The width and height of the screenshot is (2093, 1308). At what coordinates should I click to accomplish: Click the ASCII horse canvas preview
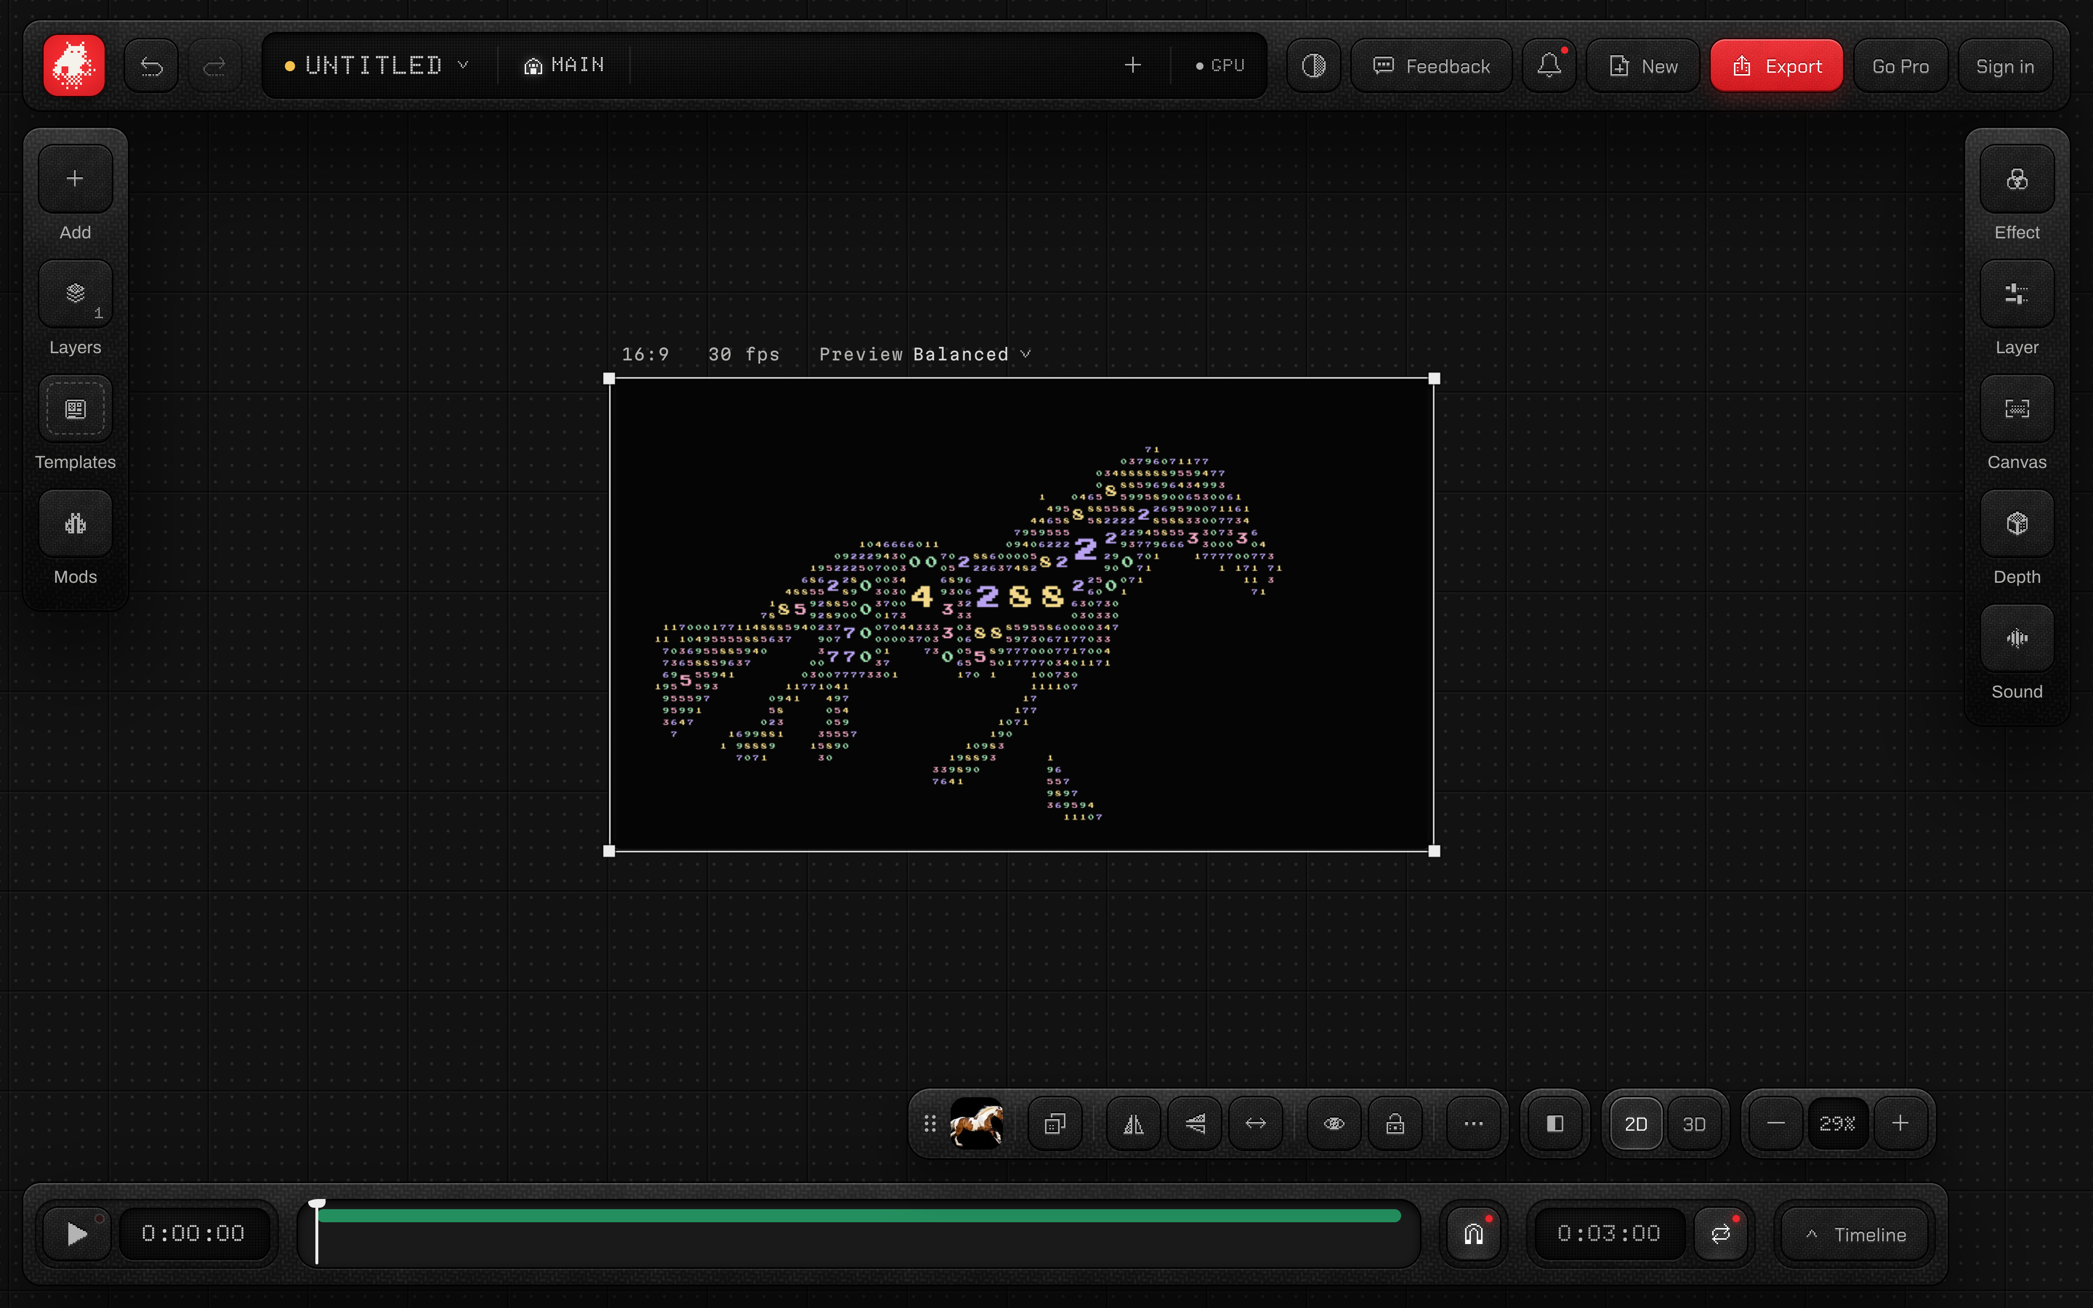1021,615
